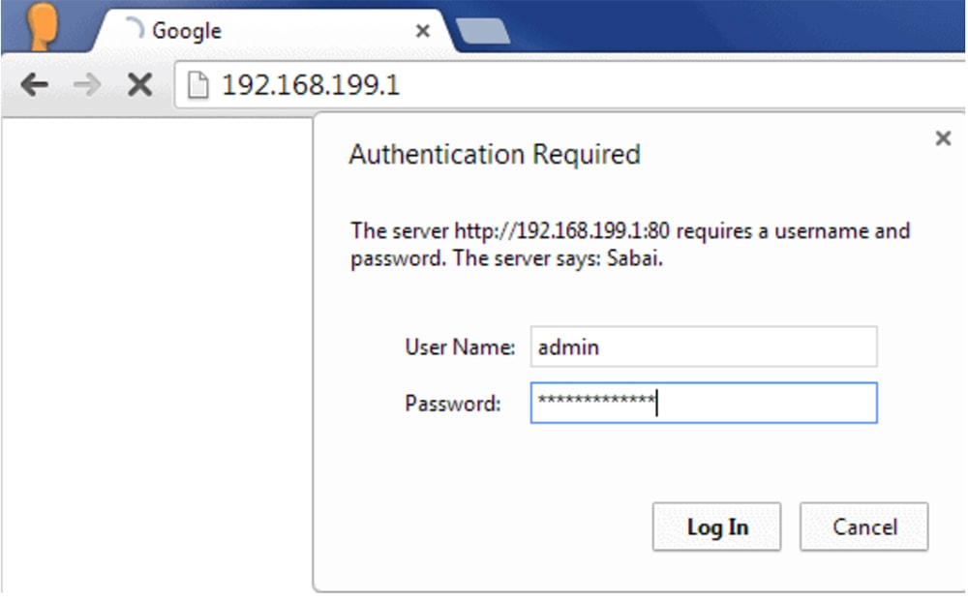
Task: Click the server message mentioning Sabai
Action: click(x=630, y=244)
